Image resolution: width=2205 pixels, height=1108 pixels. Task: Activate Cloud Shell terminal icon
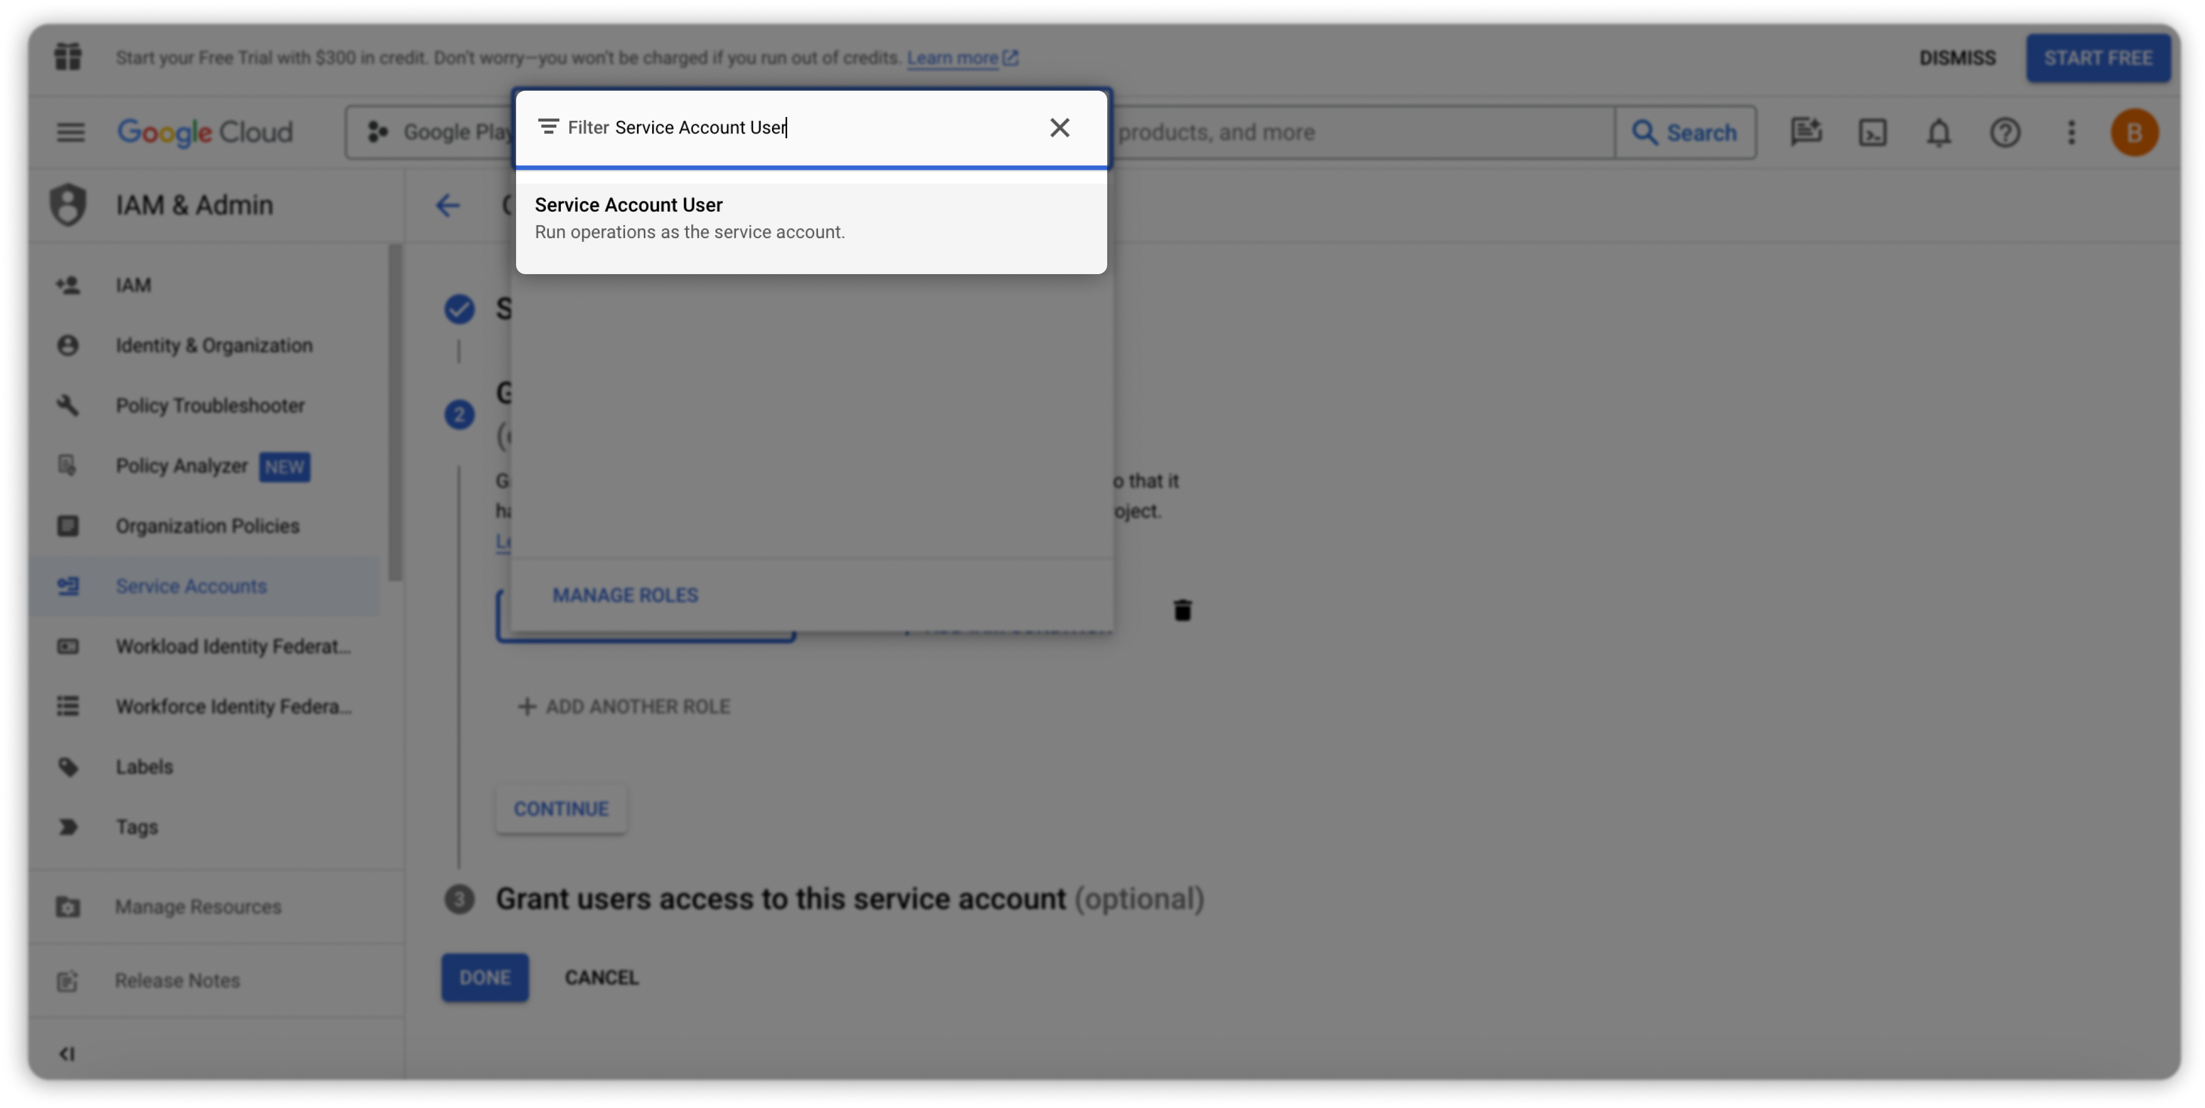pyautogui.click(x=1872, y=132)
